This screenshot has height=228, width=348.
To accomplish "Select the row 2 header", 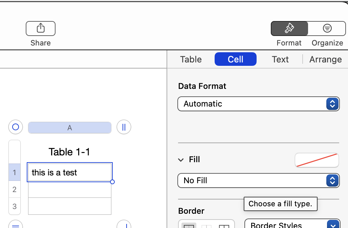I will (15, 189).
